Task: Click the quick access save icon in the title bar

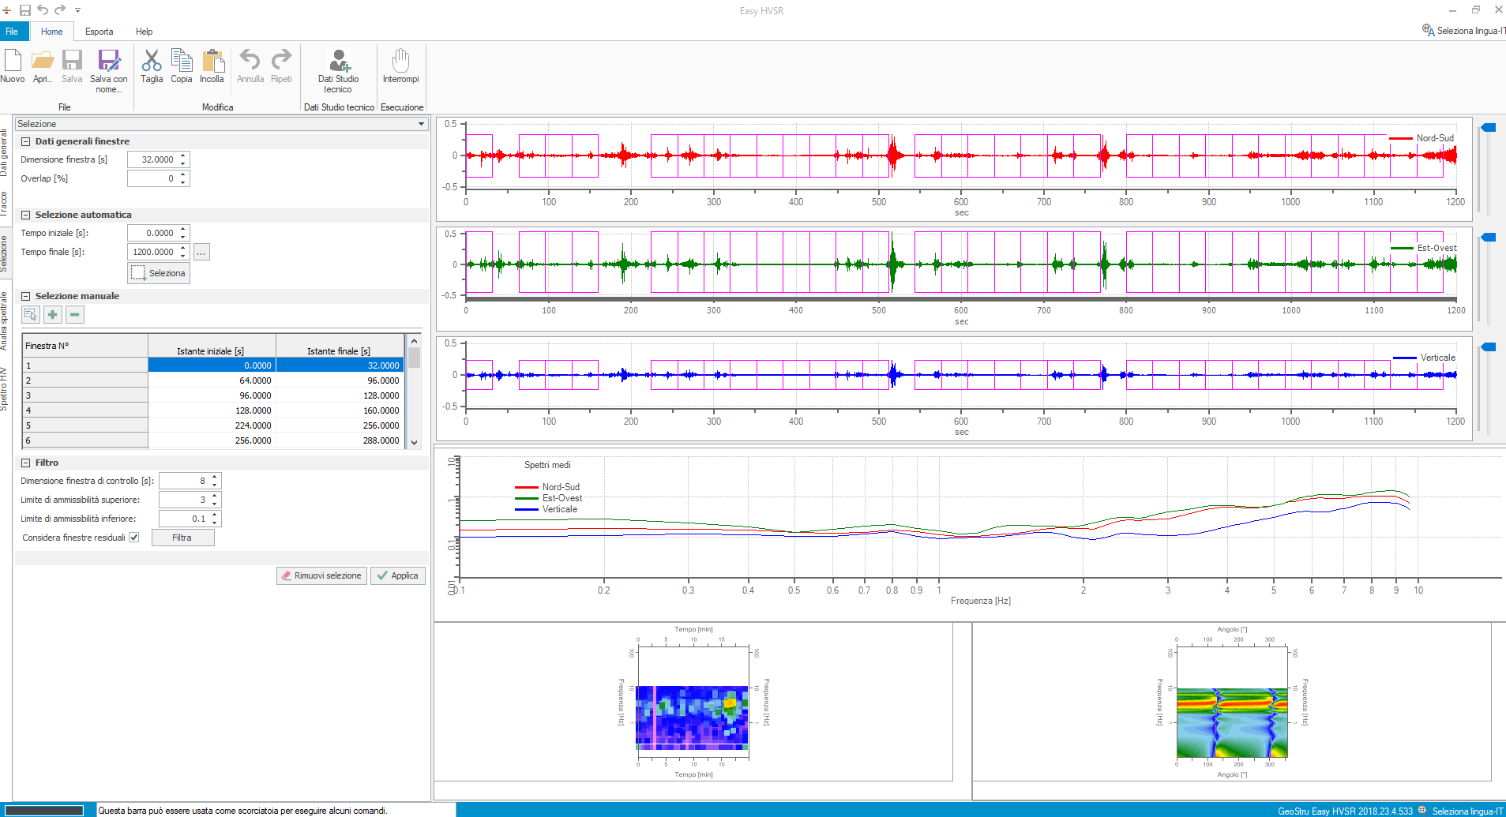Action: pyautogui.click(x=25, y=10)
